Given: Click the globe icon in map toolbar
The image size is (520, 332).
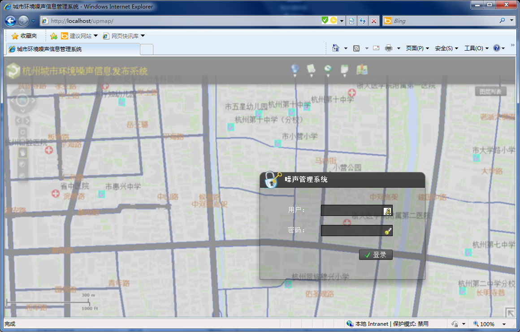Looking at the screenshot, I should [295, 69].
